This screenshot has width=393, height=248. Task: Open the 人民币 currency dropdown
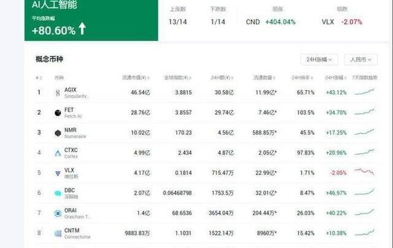tap(360, 60)
